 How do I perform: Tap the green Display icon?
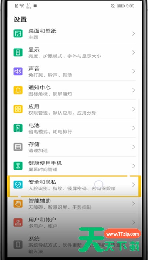pyautogui.click(x=18, y=53)
